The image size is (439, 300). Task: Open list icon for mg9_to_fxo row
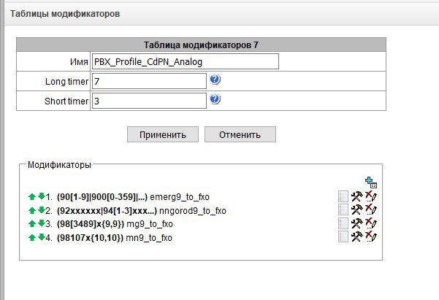coord(343,223)
